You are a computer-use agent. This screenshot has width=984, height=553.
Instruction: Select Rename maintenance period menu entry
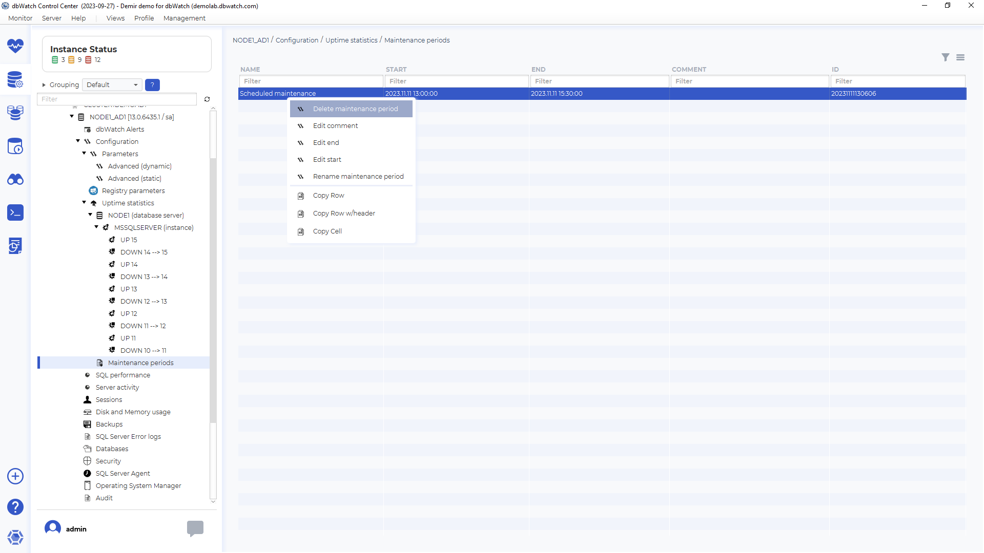pos(351,177)
